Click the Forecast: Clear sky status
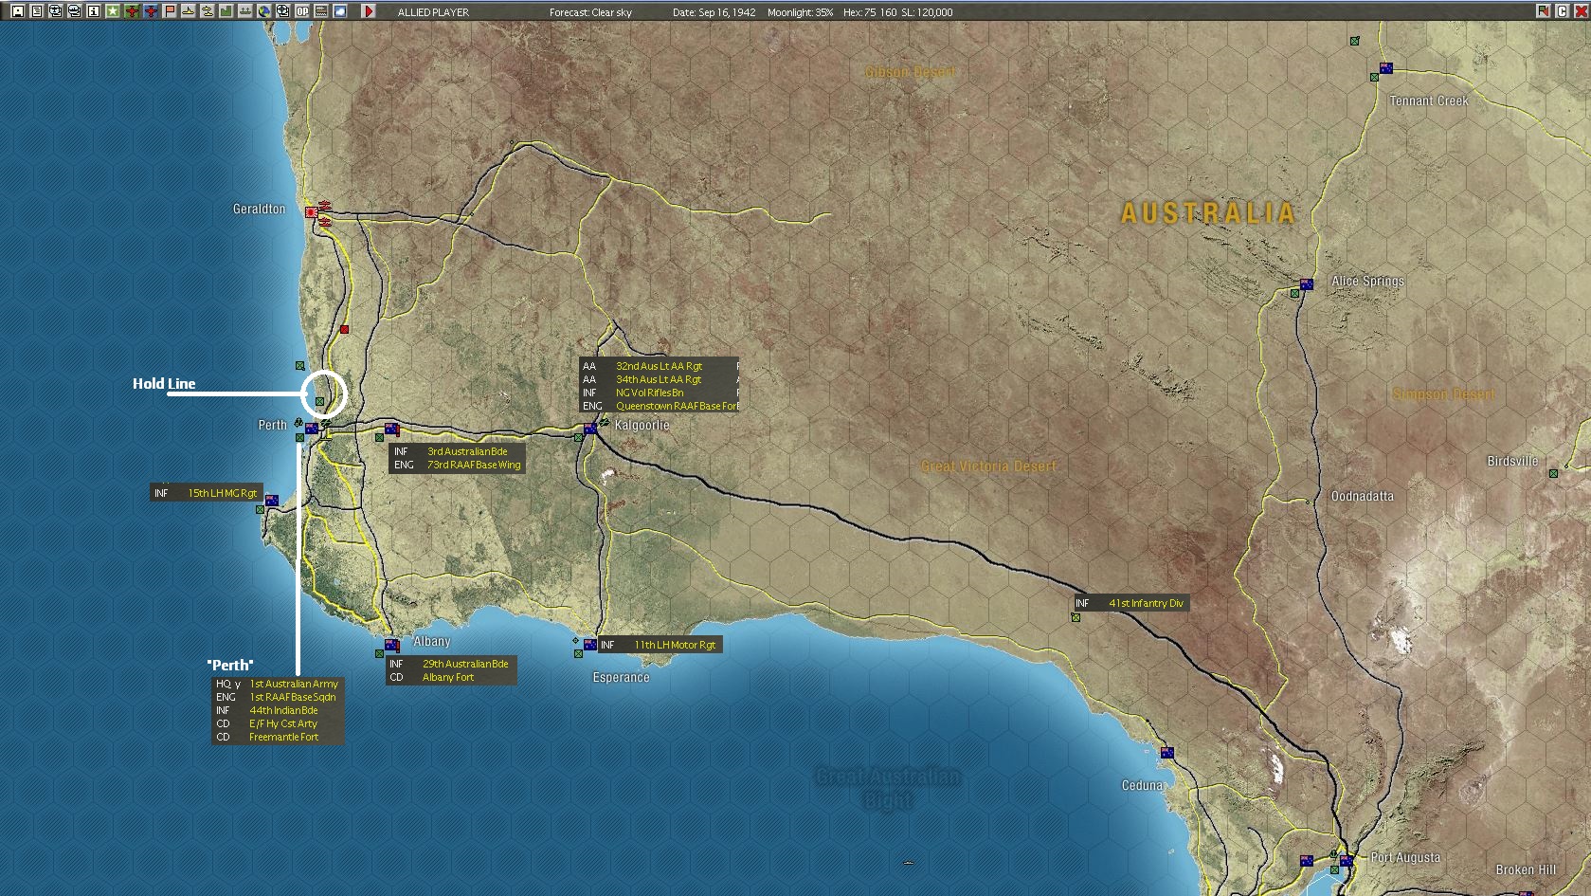Image resolution: width=1591 pixels, height=896 pixels. click(590, 12)
